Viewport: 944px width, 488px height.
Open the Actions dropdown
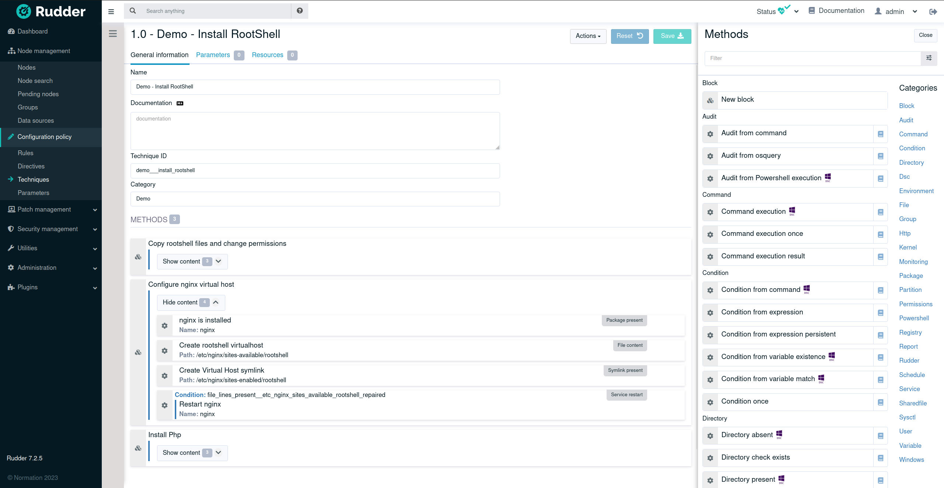tap(588, 36)
